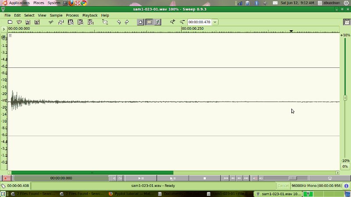The image size is (351, 197).
Task: Click the Cut (scissors) toolbar icon
Action: pos(51,22)
